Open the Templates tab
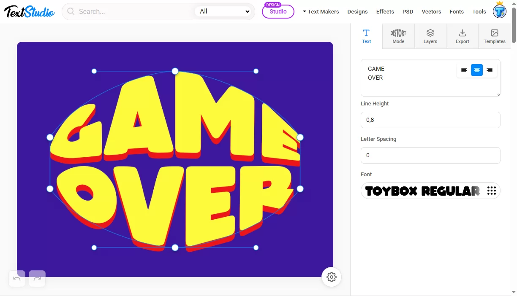The image size is (517, 296). (x=495, y=36)
